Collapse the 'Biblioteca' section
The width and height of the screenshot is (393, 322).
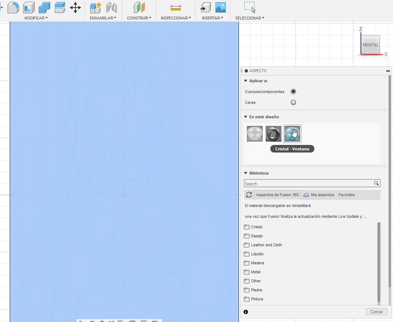tap(246, 173)
